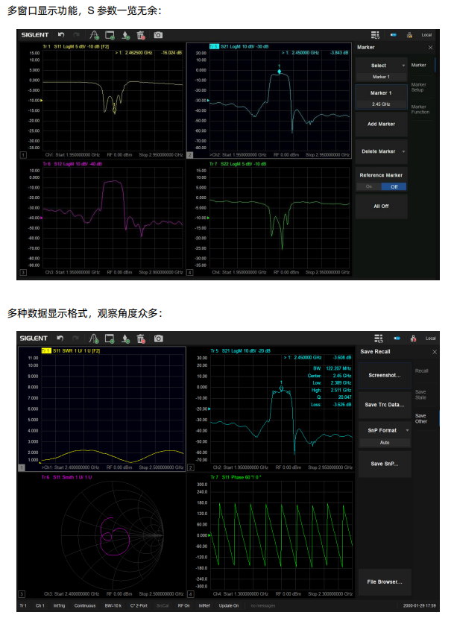
Task: Toggle RF On in the bottom status bar
Action: (x=183, y=605)
